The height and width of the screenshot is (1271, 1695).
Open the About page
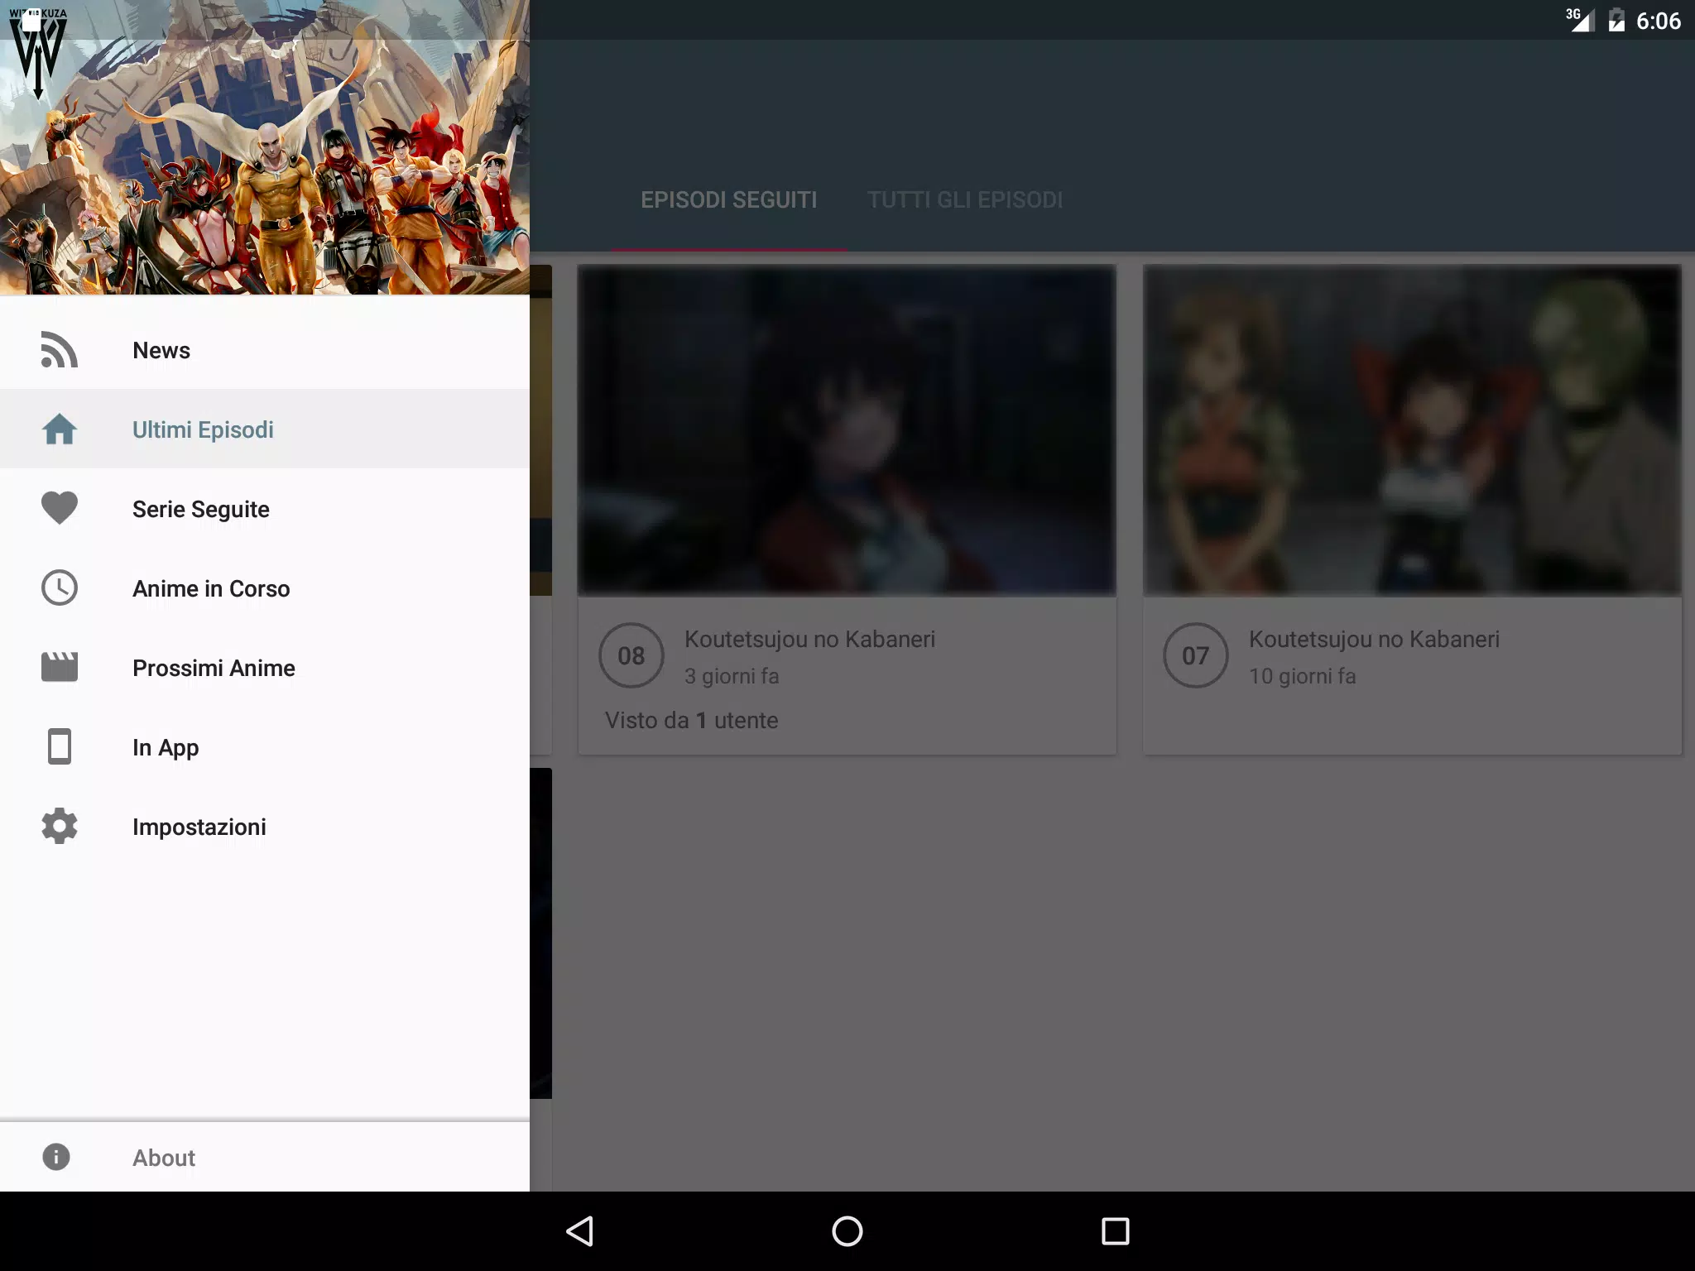265,1158
